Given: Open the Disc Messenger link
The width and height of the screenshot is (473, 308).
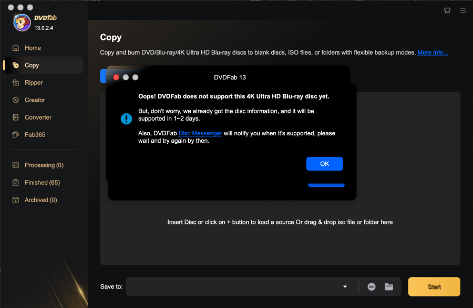Looking at the screenshot, I should coord(200,133).
